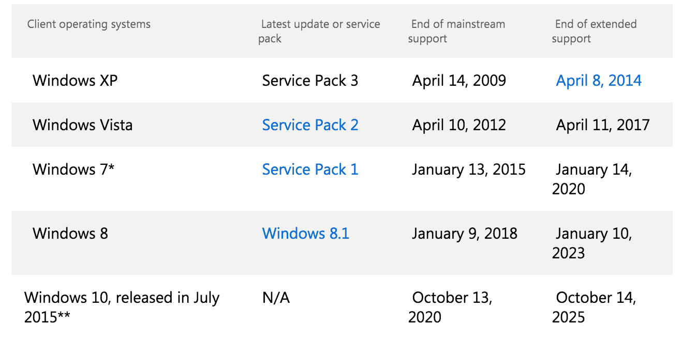Select the Service Pack 3 text
The height and width of the screenshot is (339, 682).
click(x=310, y=81)
